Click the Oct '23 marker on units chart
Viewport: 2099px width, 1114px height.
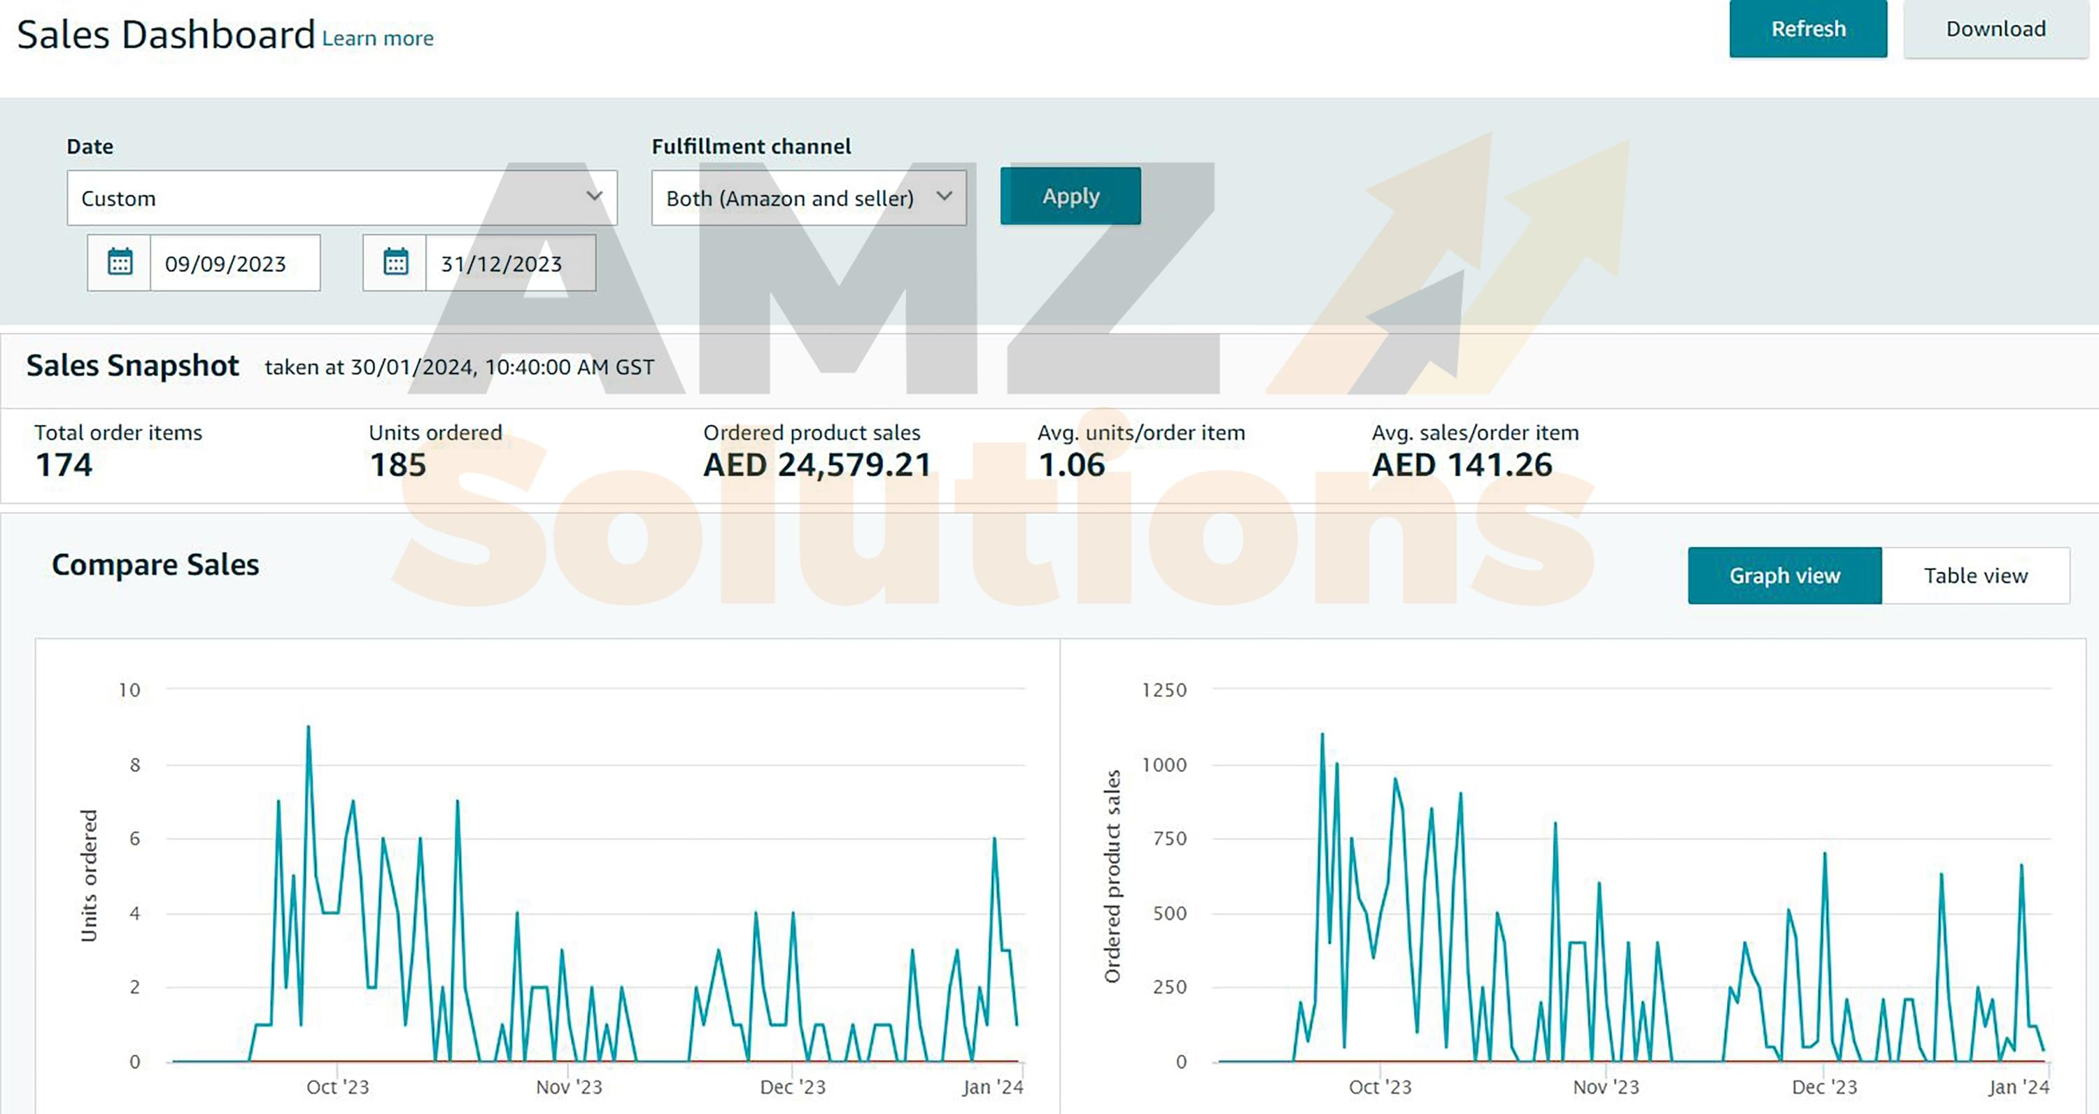pyautogui.click(x=337, y=1086)
